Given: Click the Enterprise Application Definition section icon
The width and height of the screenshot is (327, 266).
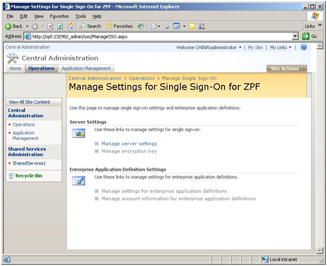Looking at the screenshot, I should pos(79,181).
